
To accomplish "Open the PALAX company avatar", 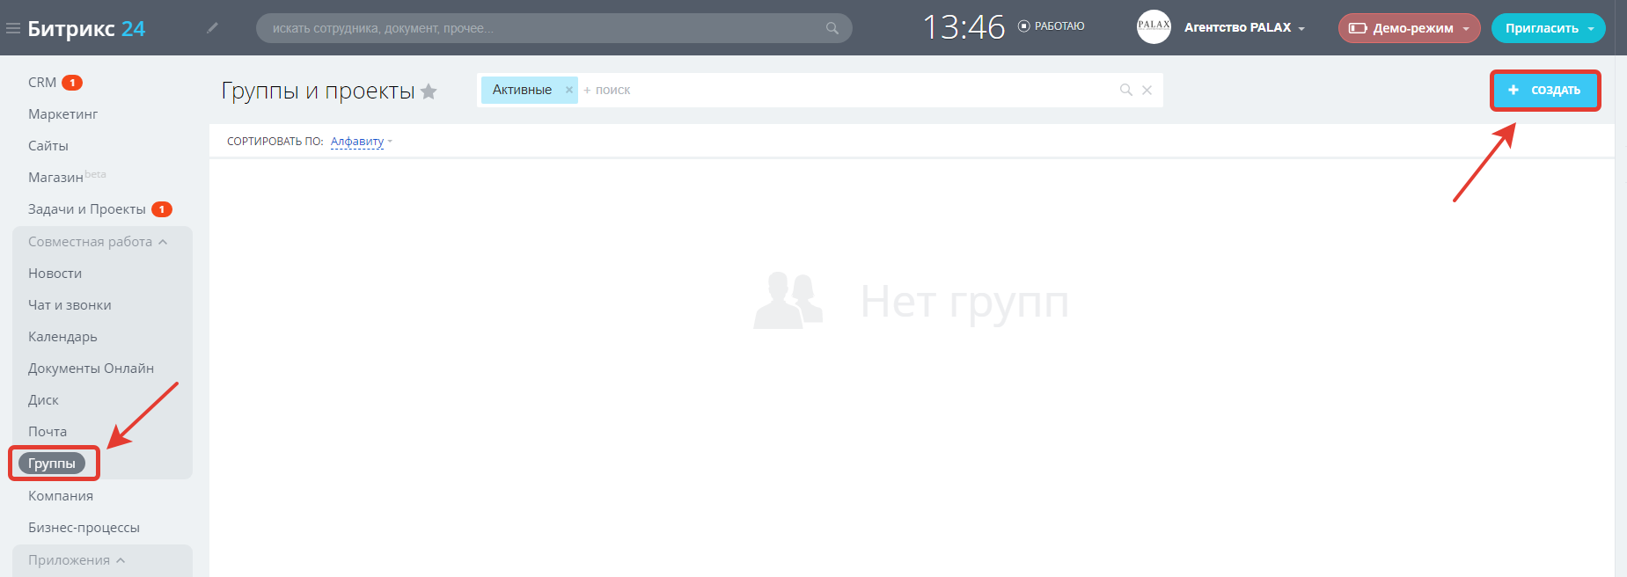I will point(1154,27).
